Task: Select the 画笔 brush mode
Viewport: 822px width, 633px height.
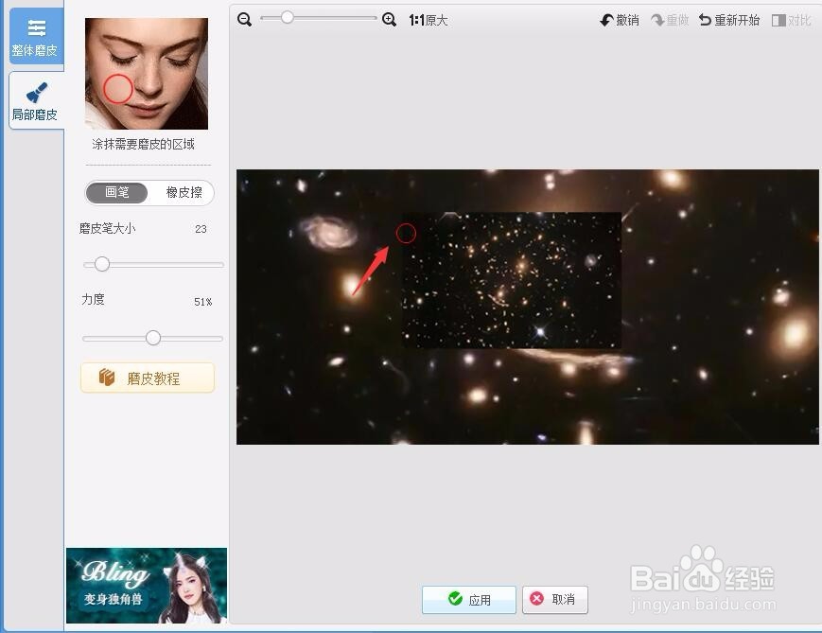Action: [x=117, y=192]
